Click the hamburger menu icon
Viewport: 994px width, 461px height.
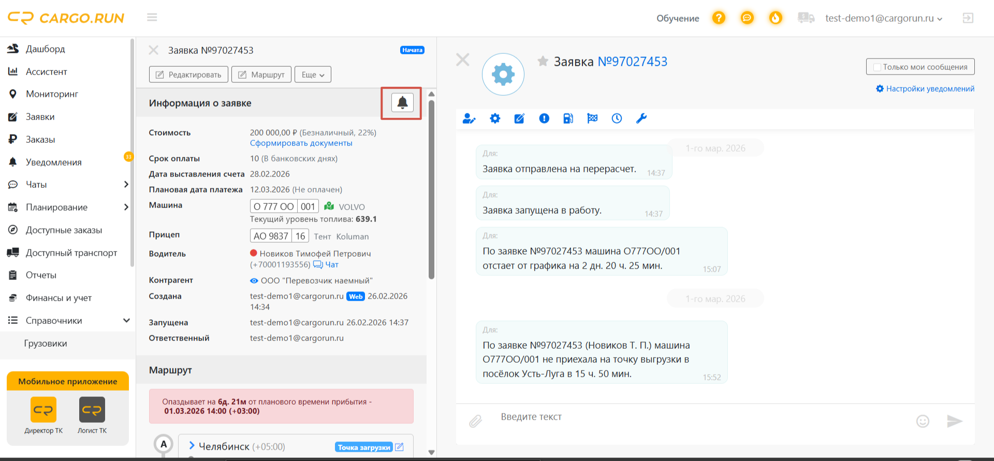tap(152, 18)
